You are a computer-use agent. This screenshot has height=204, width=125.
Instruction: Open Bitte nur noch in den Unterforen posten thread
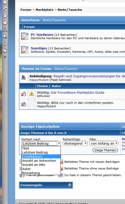[82, 103]
